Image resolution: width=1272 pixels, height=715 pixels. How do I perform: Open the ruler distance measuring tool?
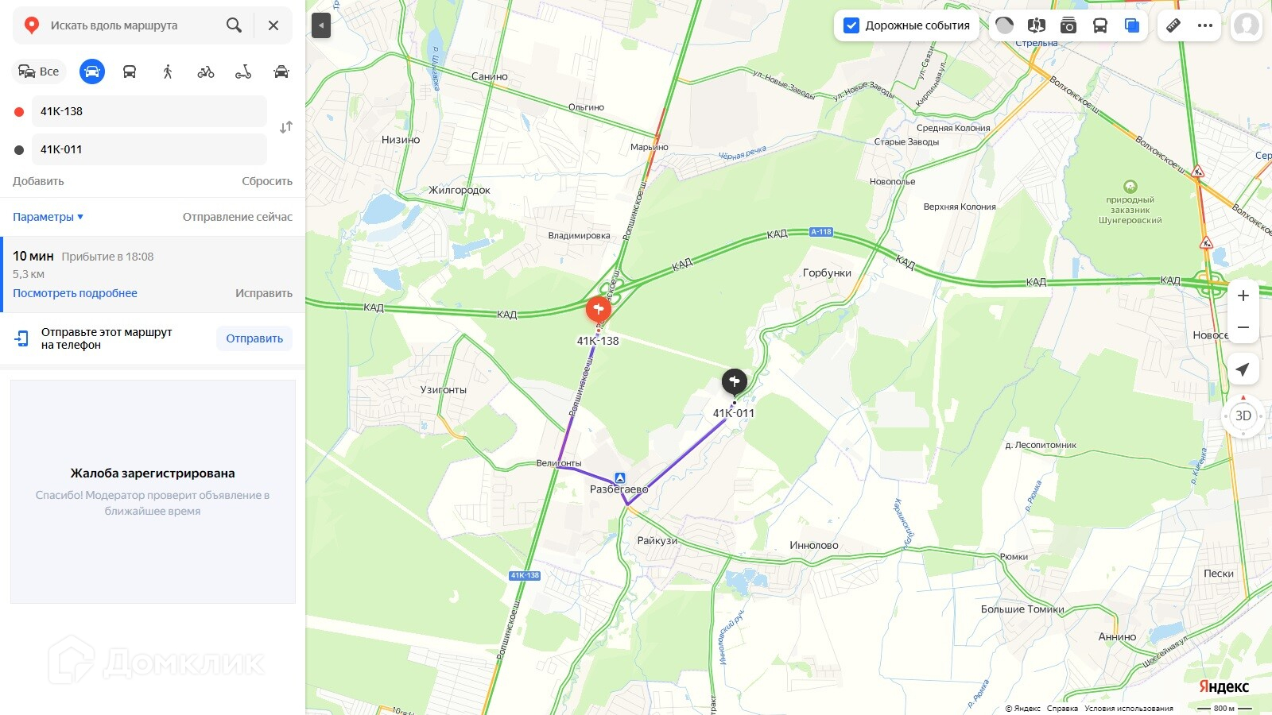tap(1173, 25)
